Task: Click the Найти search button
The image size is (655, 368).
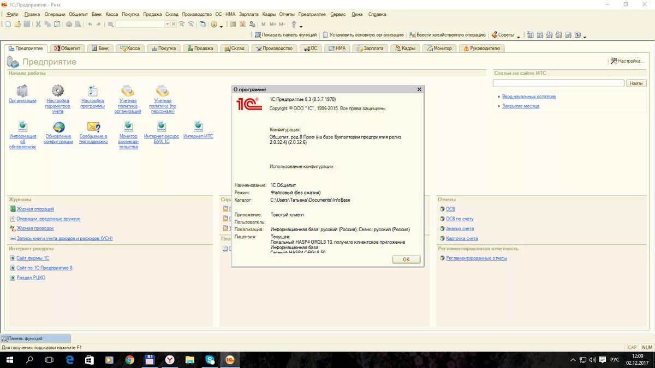Action: click(636, 83)
